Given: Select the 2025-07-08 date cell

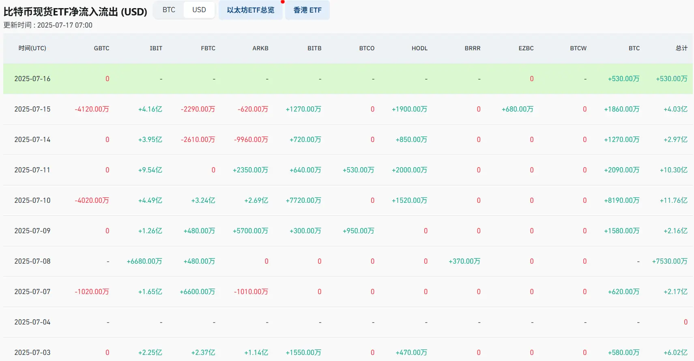Looking at the screenshot, I should click(32, 261).
